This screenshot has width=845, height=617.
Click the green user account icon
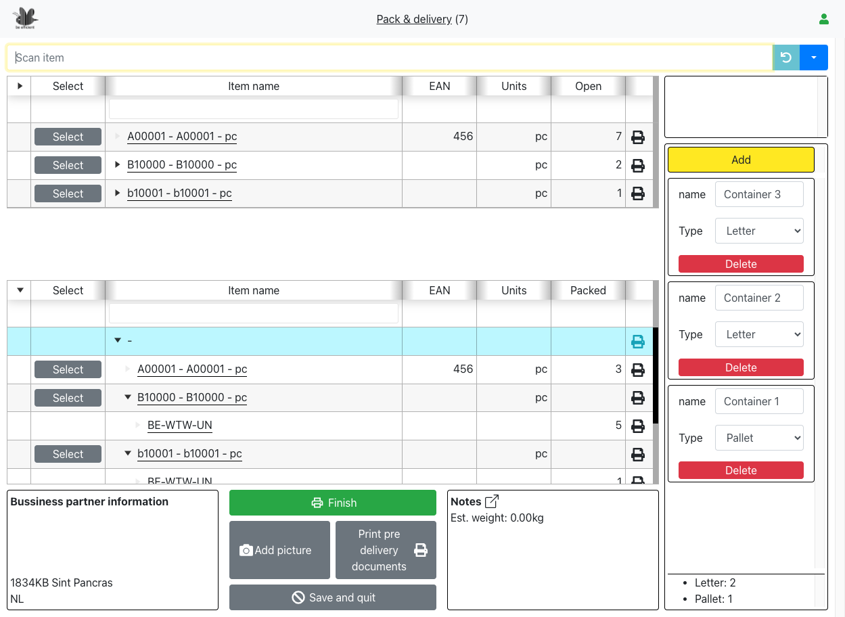823,20
